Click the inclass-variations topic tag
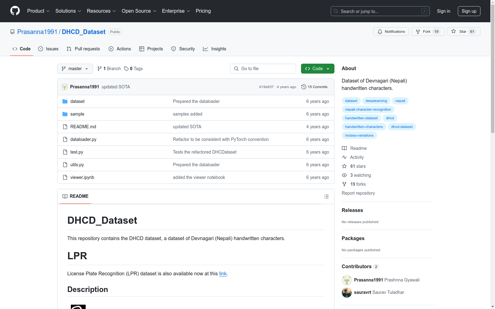Screen dimensions: 495x309 click(x=359, y=135)
